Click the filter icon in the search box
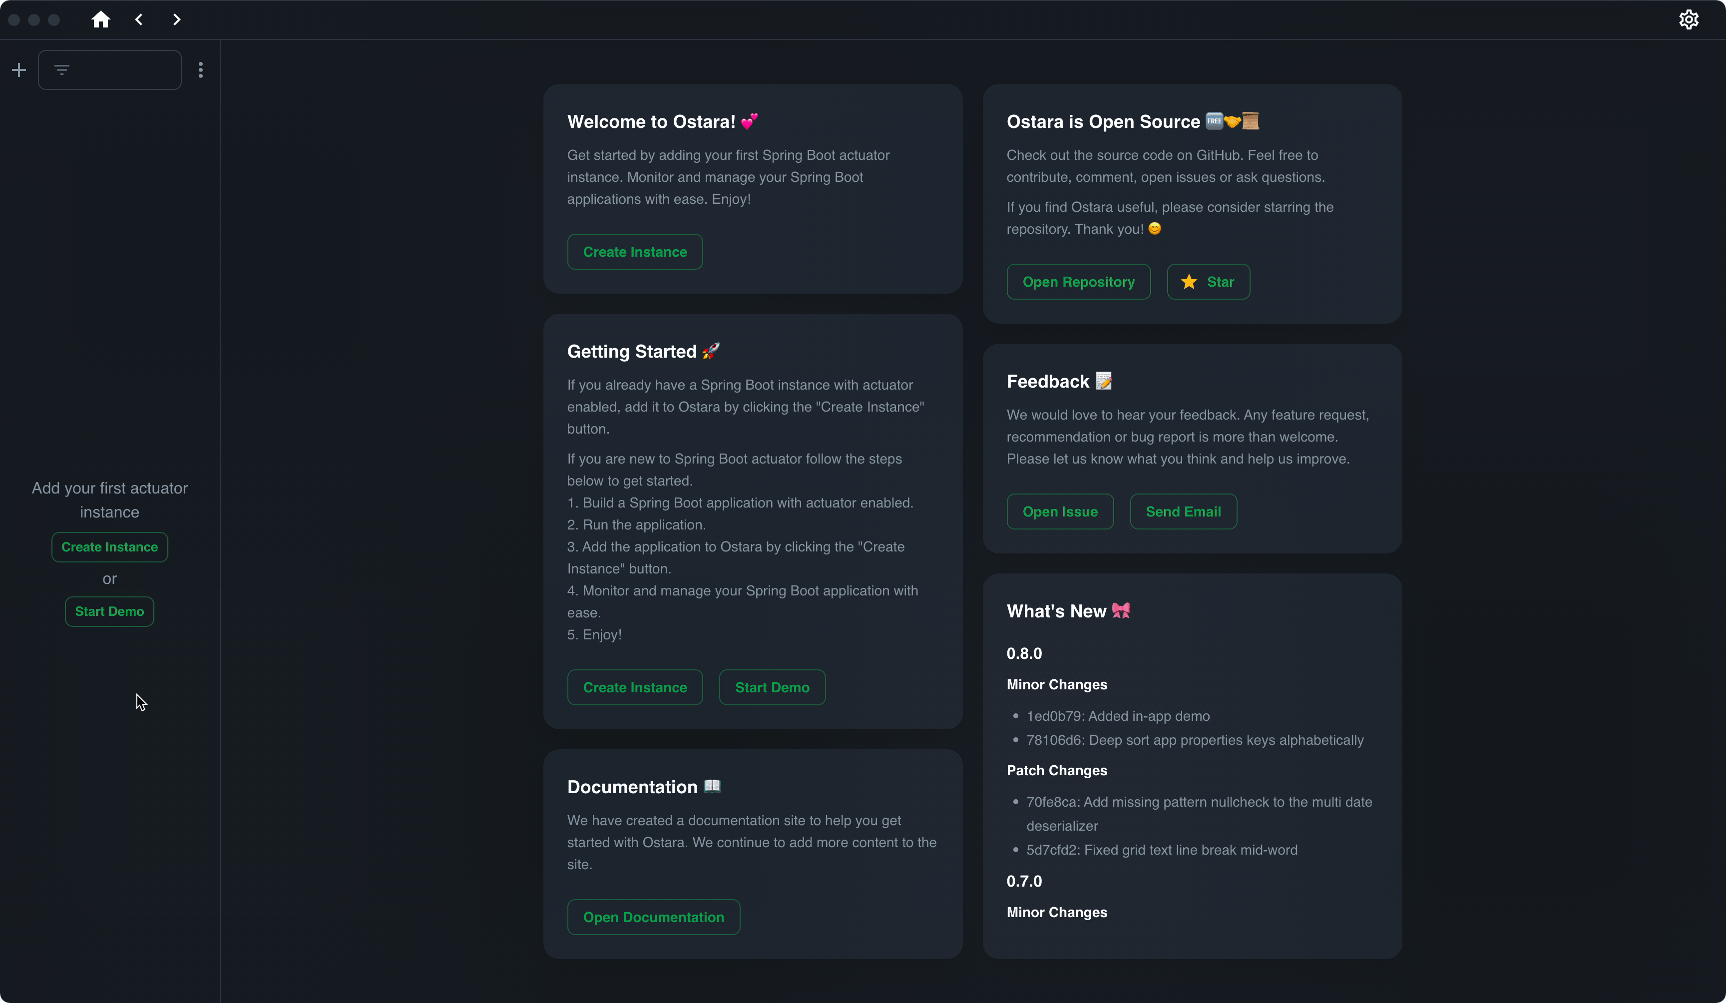The height and width of the screenshot is (1003, 1726). (61, 70)
